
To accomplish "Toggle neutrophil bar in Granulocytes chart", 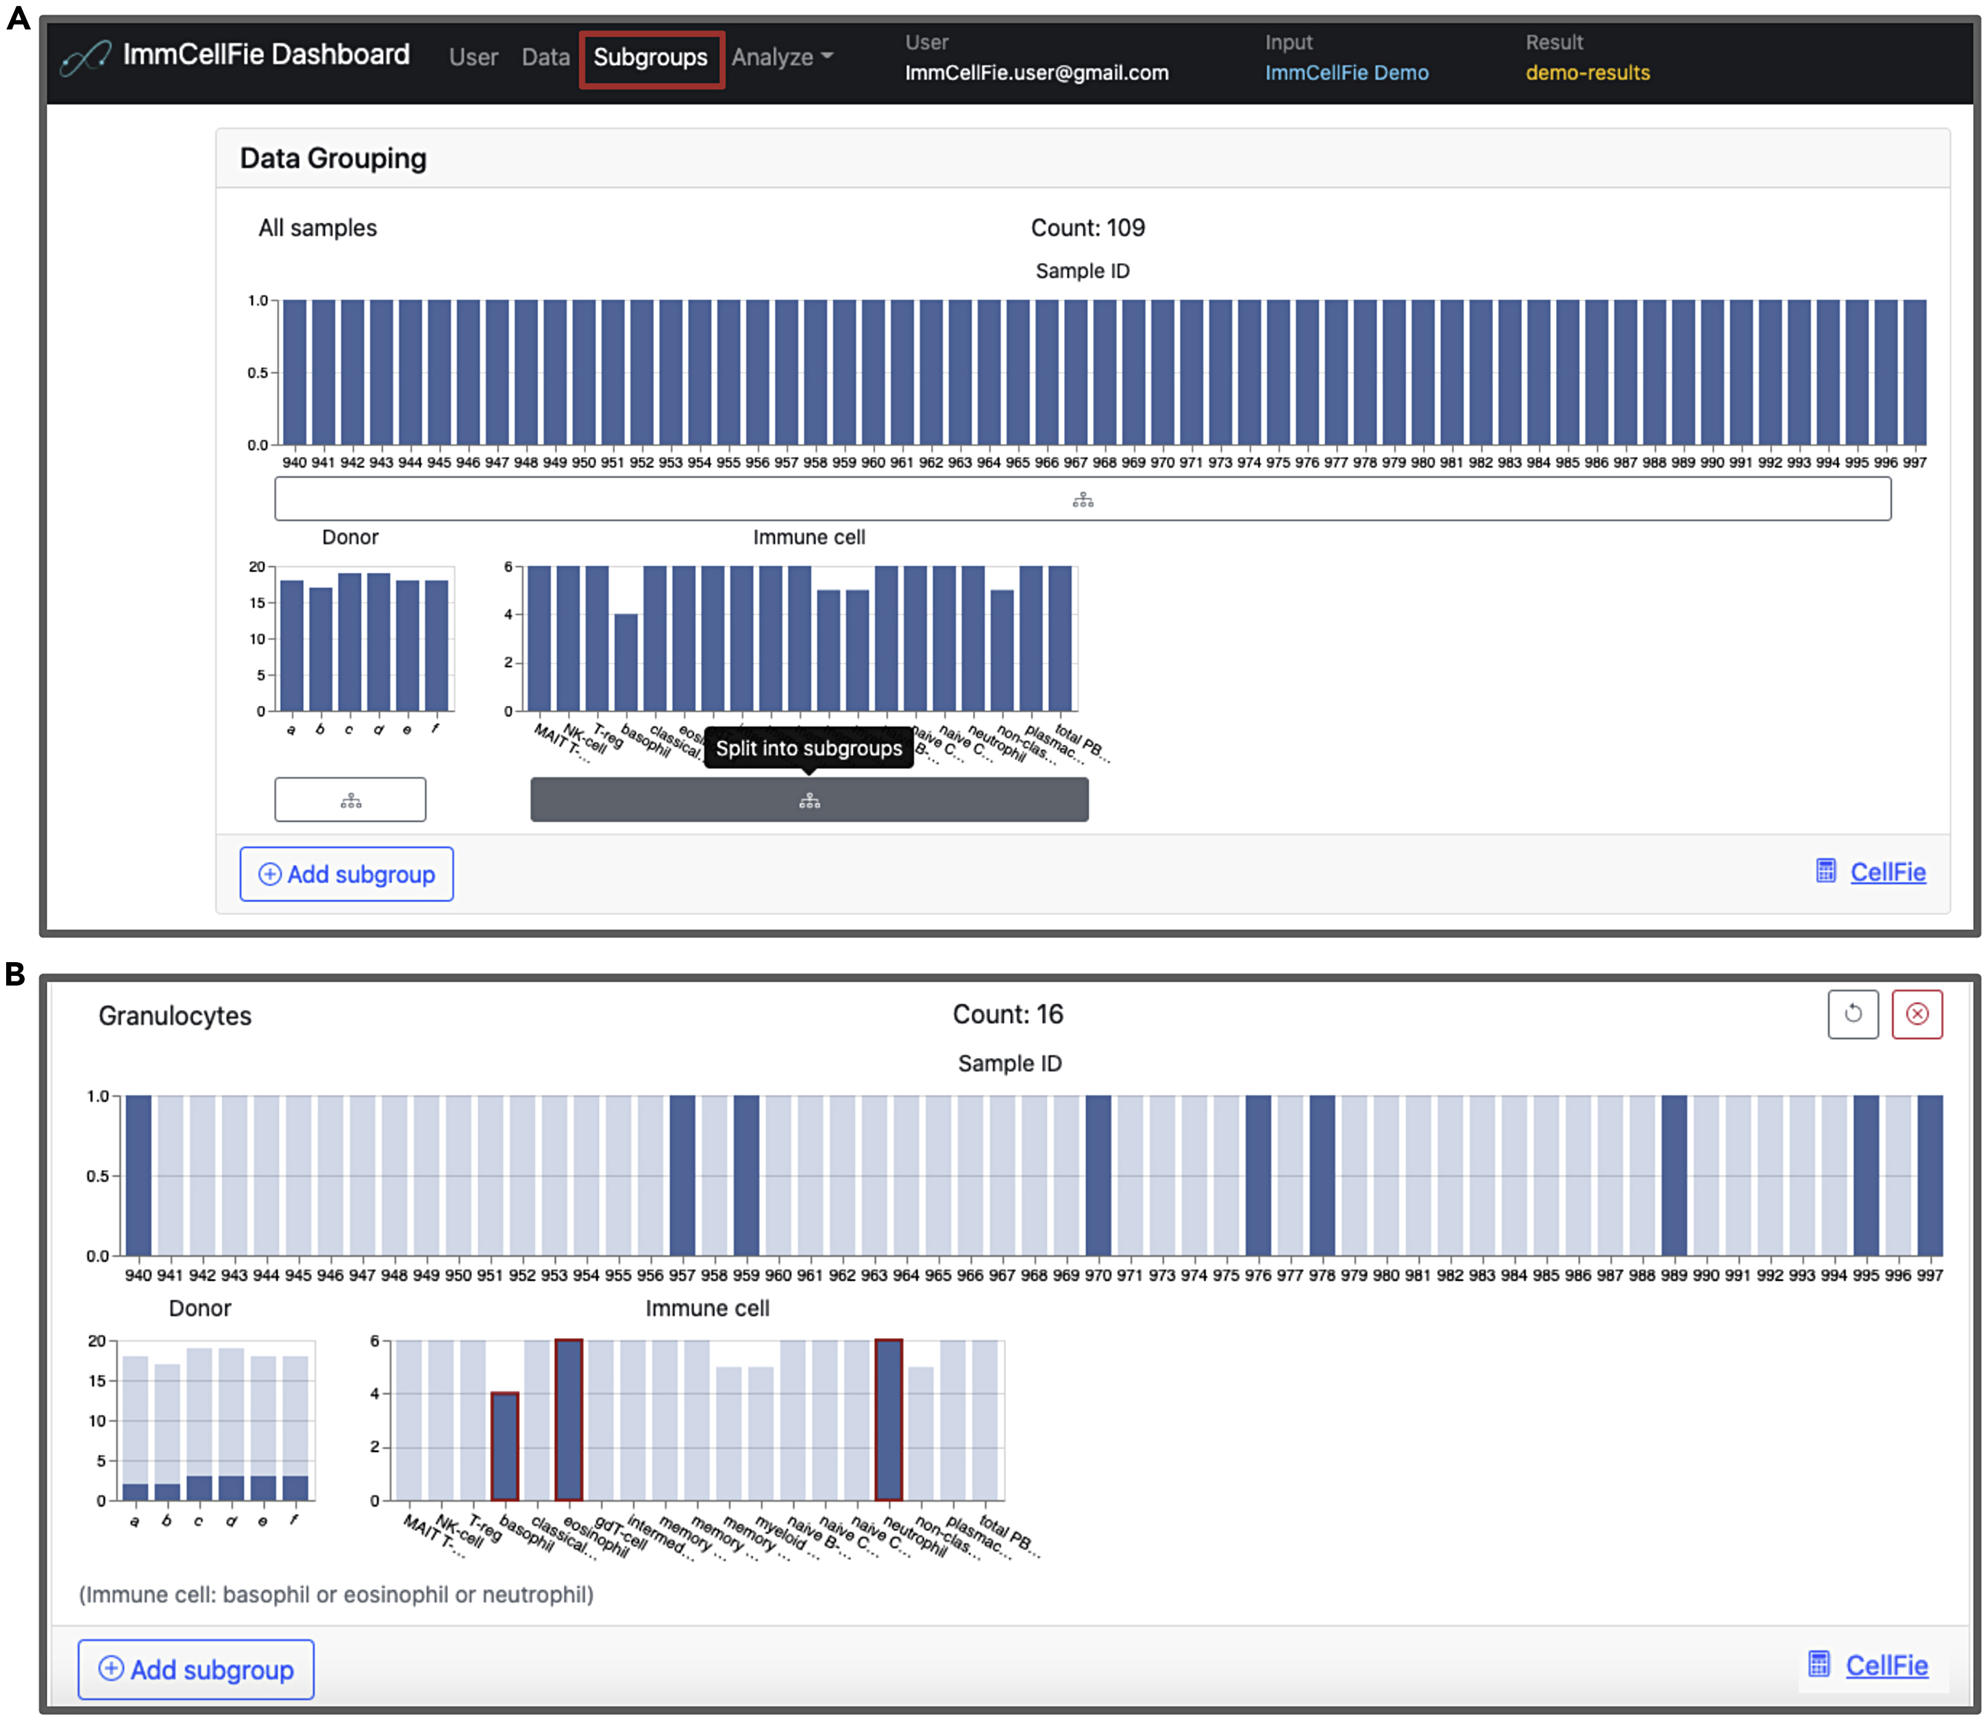I will [889, 1419].
